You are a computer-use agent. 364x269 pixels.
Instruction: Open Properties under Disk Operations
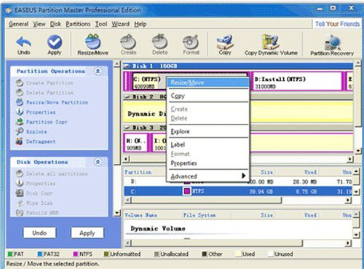click(x=36, y=184)
